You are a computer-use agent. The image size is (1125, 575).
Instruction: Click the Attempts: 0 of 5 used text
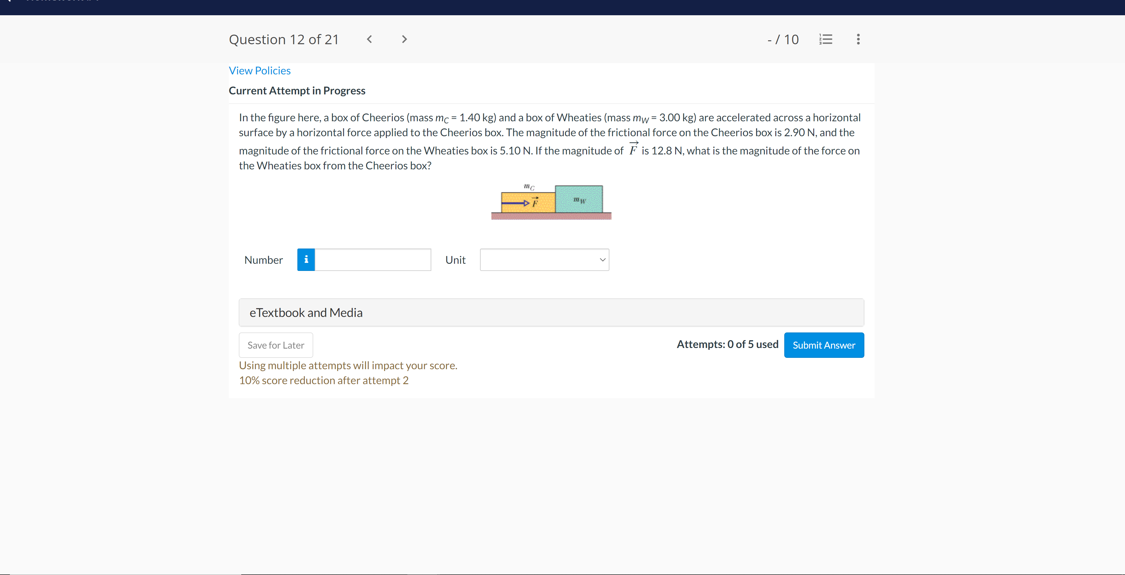727,344
